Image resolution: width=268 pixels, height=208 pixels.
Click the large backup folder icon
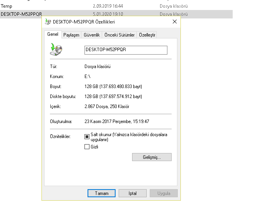tap(56, 50)
